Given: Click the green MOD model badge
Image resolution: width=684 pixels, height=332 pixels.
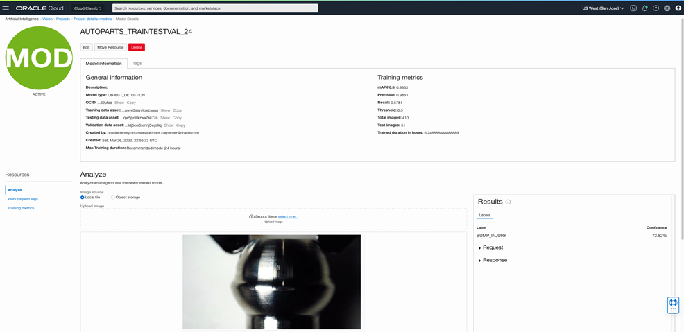Looking at the screenshot, I should [39, 58].
